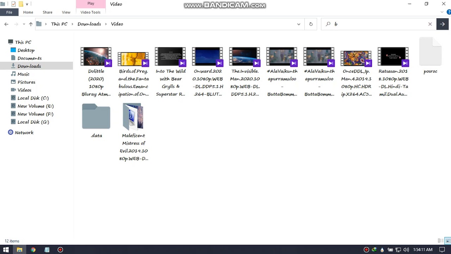Open Music in the navigation pane

pos(23,74)
